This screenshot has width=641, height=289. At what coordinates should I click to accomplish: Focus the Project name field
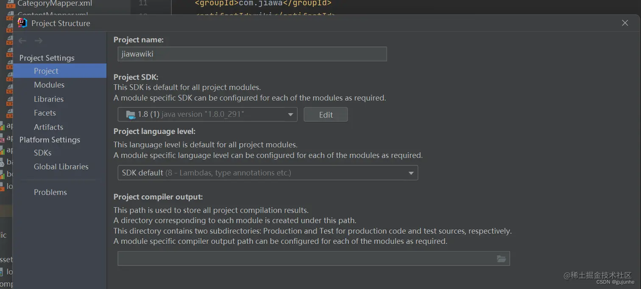tap(252, 54)
